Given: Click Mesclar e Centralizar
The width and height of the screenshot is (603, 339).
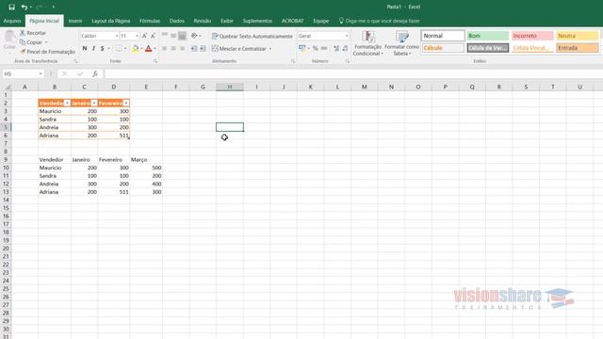Looking at the screenshot, I should pyautogui.click(x=239, y=48).
